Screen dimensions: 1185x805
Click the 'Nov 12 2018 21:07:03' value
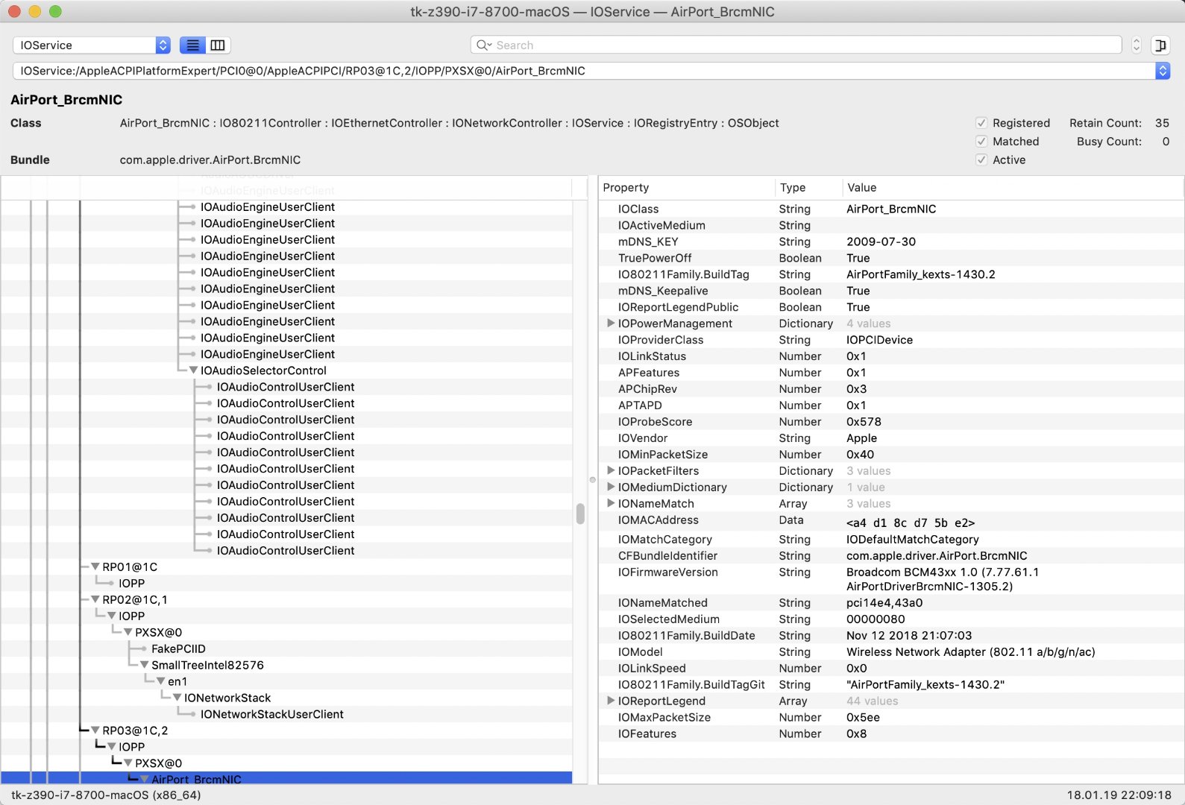[909, 636]
